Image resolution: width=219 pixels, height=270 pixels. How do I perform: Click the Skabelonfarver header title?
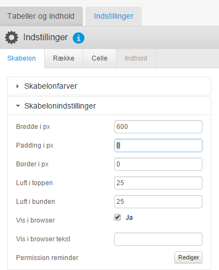(51, 86)
